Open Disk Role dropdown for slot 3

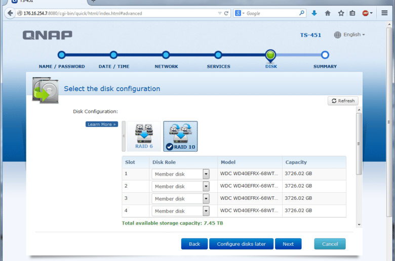click(180, 199)
